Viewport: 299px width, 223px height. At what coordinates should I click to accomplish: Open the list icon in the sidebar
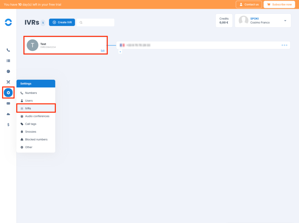8,61
